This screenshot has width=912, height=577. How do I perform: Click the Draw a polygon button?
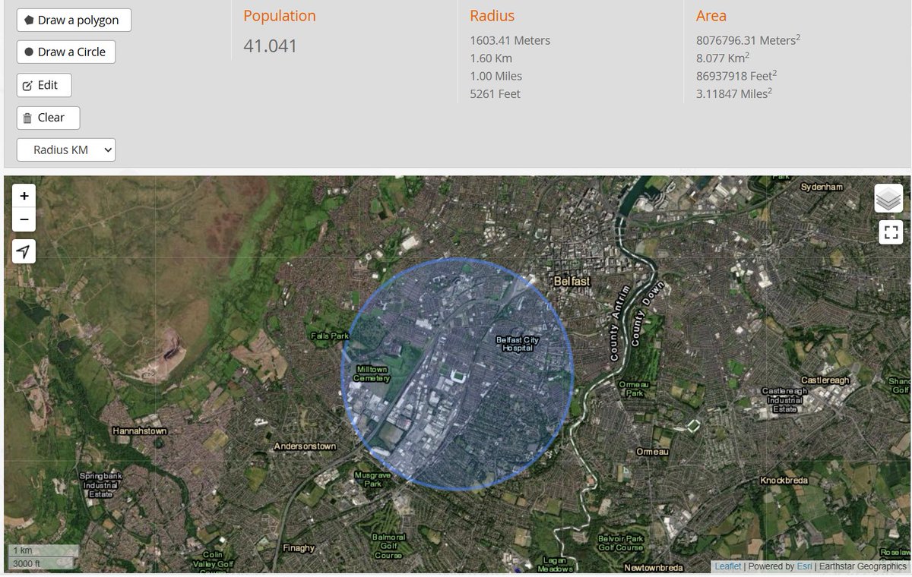[73, 20]
